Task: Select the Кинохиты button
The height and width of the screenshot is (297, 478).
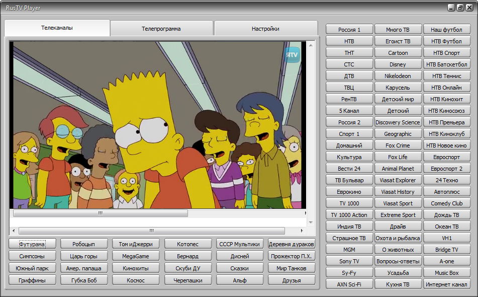Action: (136, 268)
